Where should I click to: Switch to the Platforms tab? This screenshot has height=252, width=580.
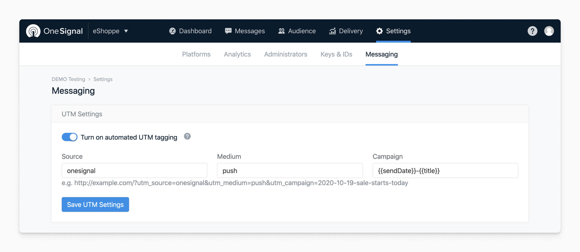(196, 54)
